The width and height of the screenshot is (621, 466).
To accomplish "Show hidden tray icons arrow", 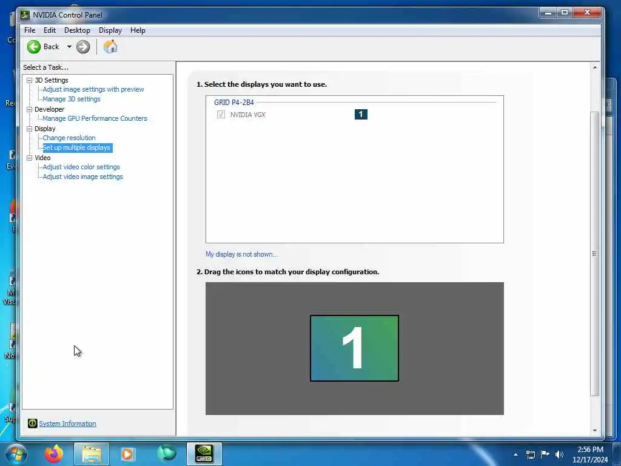I will (x=515, y=454).
